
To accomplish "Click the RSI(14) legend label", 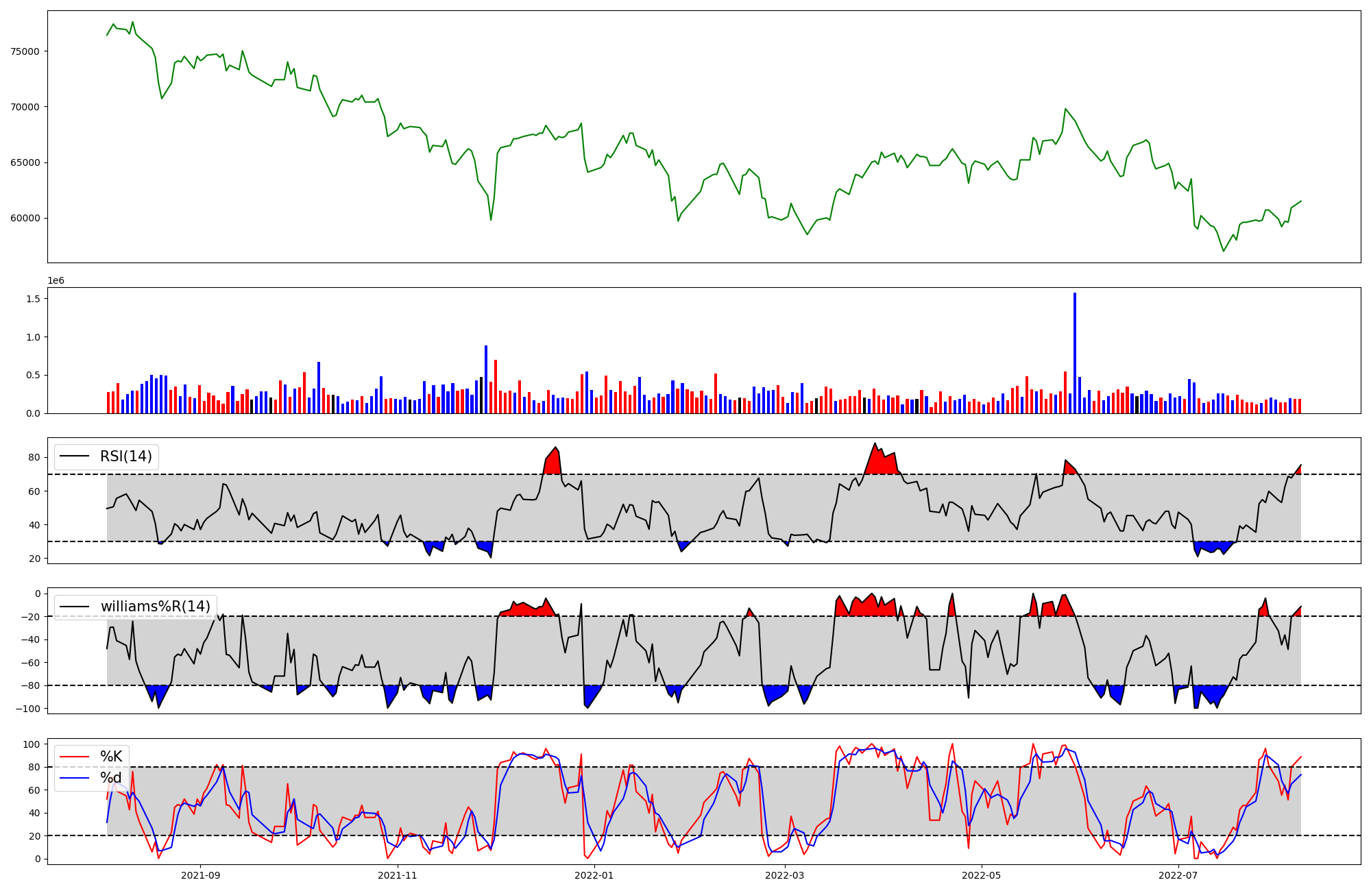I will [126, 456].
